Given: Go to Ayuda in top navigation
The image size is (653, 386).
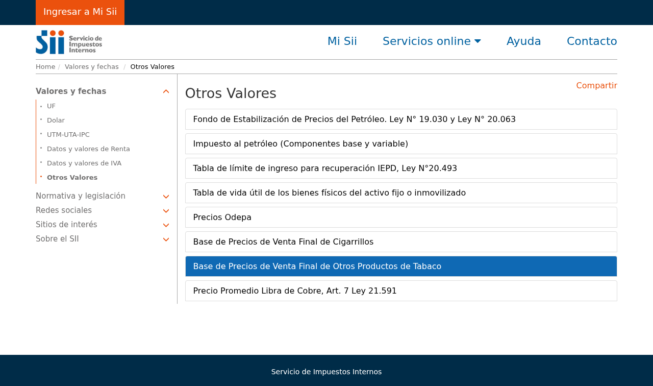Looking at the screenshot, I should point(523,41).
